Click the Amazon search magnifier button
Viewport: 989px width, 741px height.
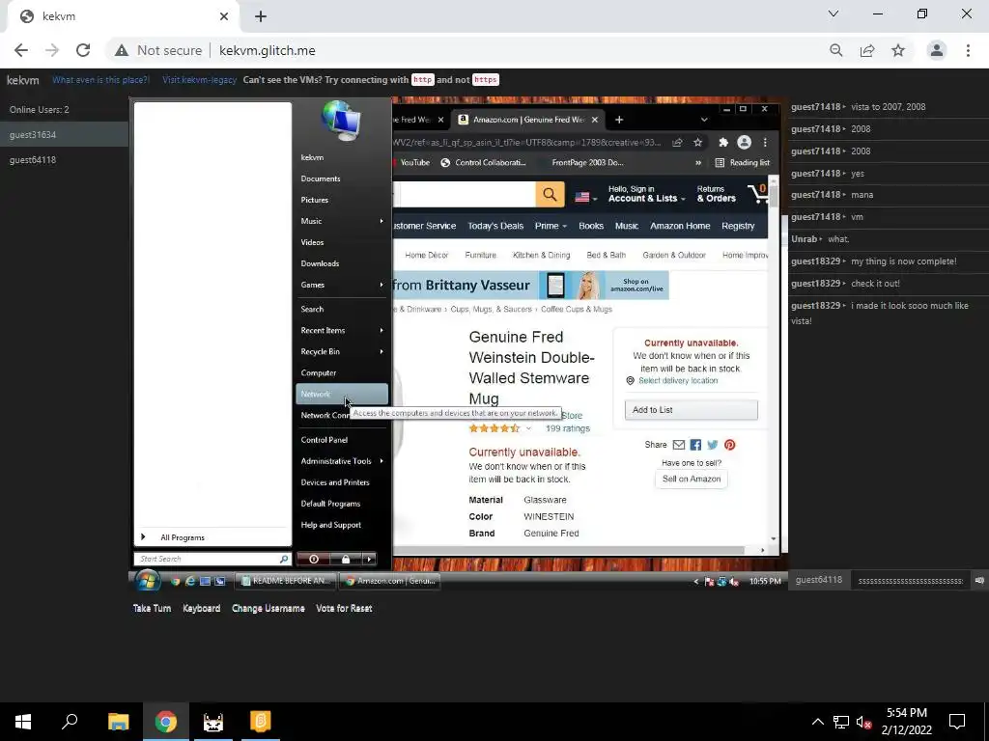pyautogui.click(x=550, y=195)
